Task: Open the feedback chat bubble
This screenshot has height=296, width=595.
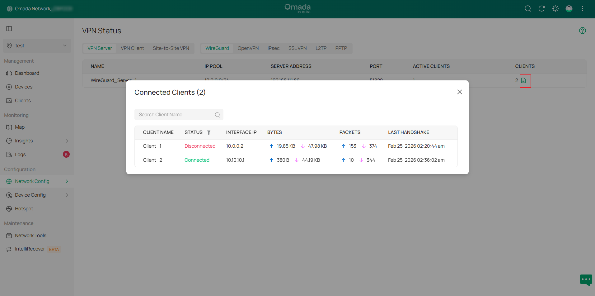Action: [586, 280]
